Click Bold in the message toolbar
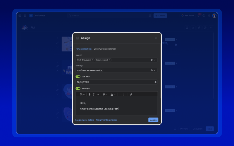The height and width of the screenshot is (146, 234). point(90,94)
